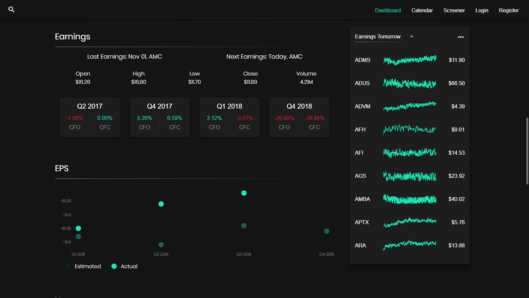Open the Screener page
Image resolution: width=529 pixels, height=298 pixels.
pyautogui.click(x=454, y=10)
